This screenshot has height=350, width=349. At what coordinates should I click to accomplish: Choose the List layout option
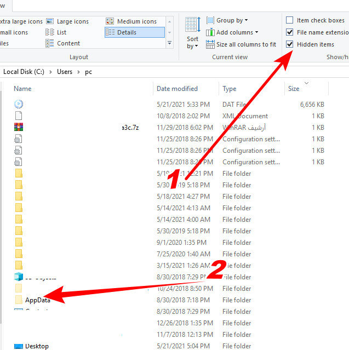pyautogui.click(x=56, y=32)
